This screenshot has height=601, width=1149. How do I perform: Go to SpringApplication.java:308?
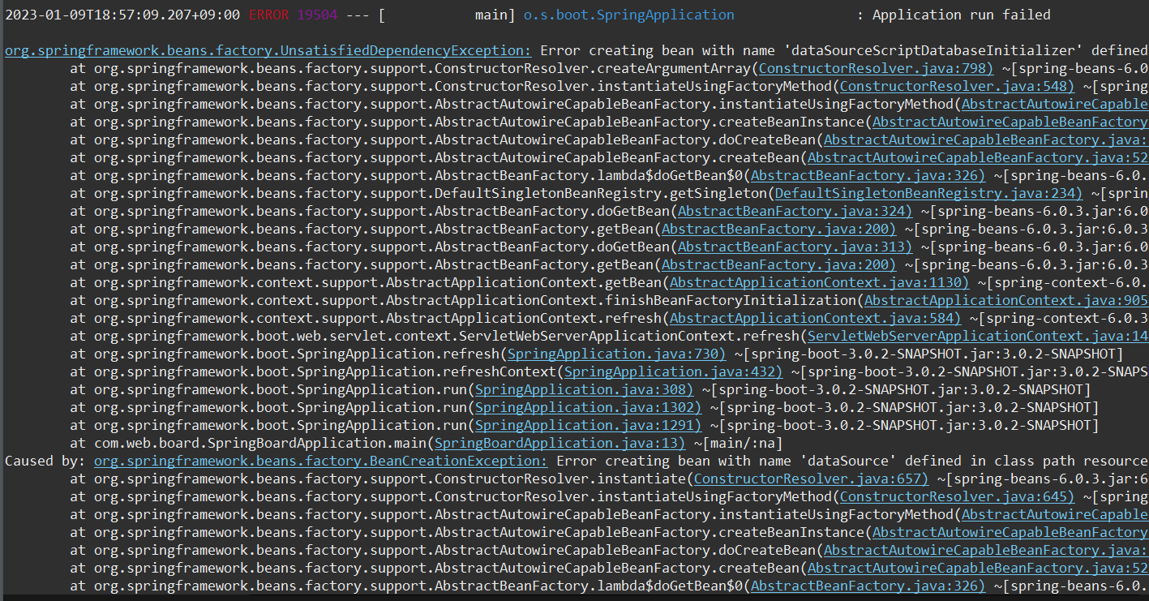584,389
